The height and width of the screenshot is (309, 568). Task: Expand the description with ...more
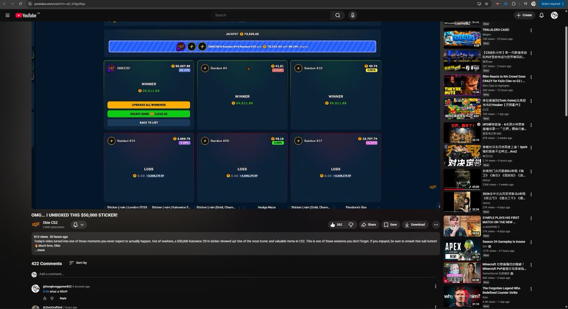click(40, 250)
